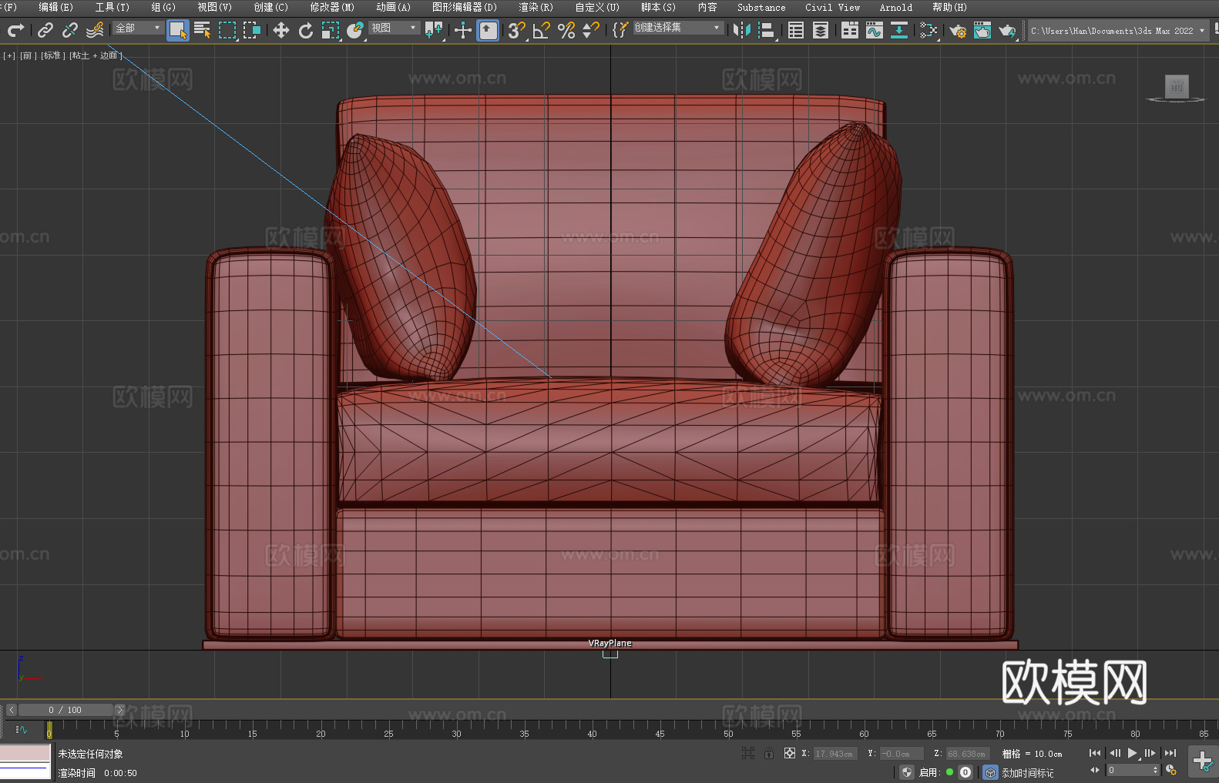Open the 创建选择集 named selection dropdown
The height and width of the screenshot is (783, 1219).
point(678,27)
